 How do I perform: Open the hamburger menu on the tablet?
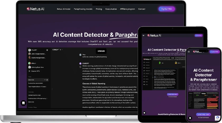[144, 35]
